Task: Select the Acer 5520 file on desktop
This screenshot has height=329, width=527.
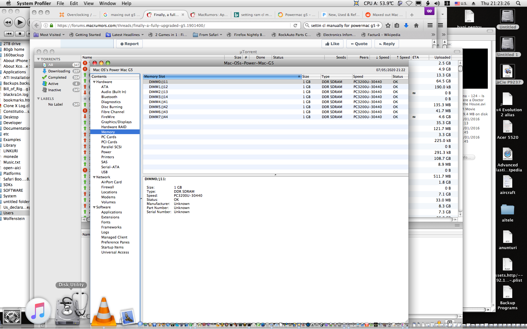Action: (508, 130)
